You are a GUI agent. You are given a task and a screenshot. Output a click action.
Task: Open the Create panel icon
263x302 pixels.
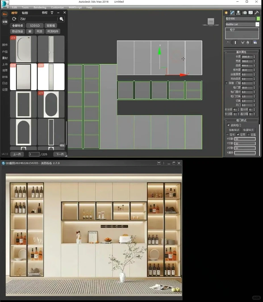pyautogui.click(x=226, y=13)
